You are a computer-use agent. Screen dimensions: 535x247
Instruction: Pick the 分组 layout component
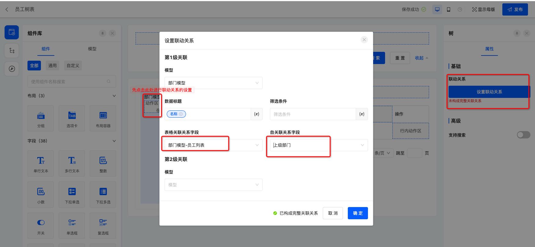41,118
